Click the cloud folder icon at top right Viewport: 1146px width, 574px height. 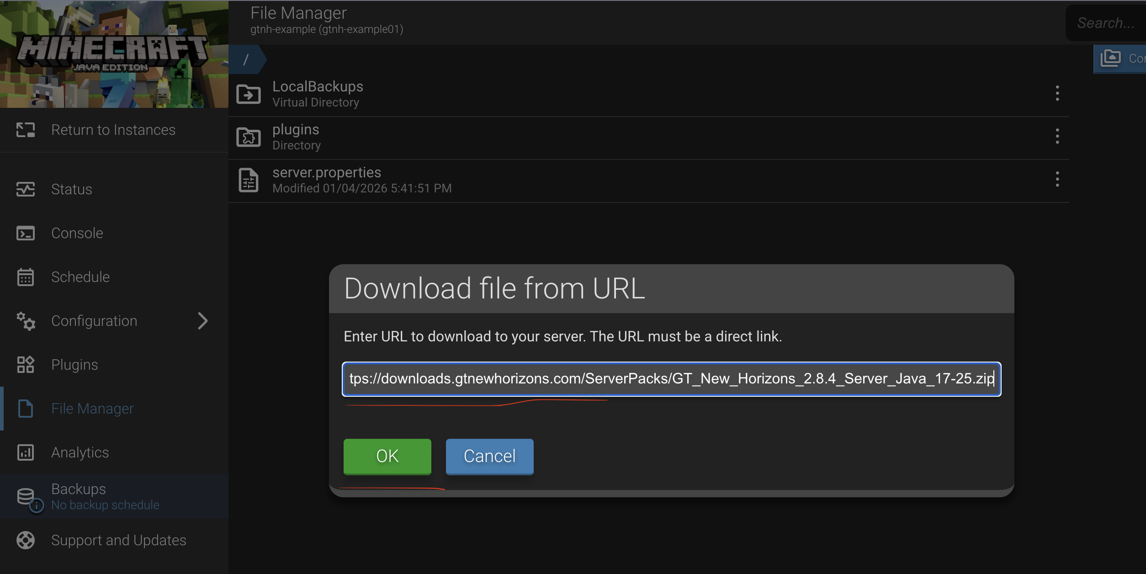(1111, 58)
